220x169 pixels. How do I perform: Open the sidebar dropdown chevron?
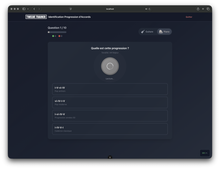click(x=28, y=9)
